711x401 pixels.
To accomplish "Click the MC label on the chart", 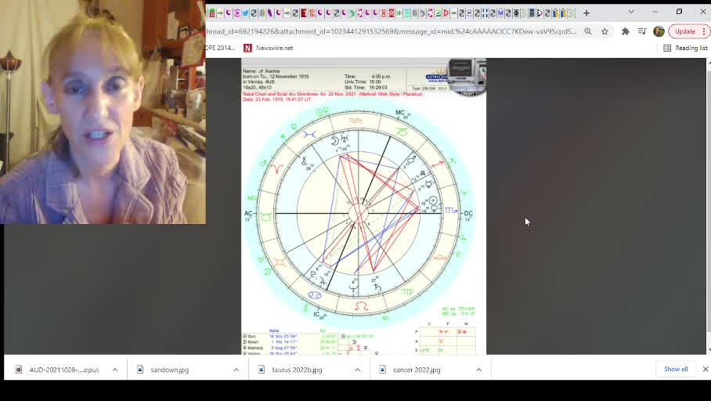I will [400, 113].
